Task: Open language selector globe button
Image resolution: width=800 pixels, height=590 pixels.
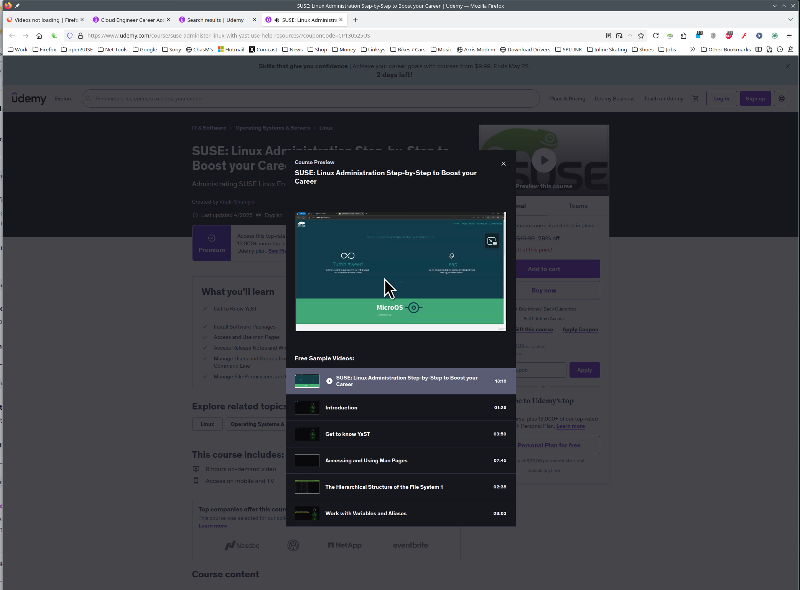Action: [781, 99]
